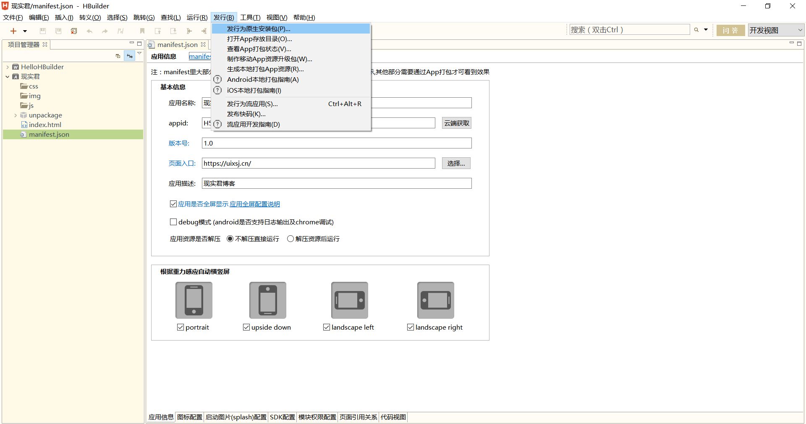
Task: Select the js folder
Action: 27,106
